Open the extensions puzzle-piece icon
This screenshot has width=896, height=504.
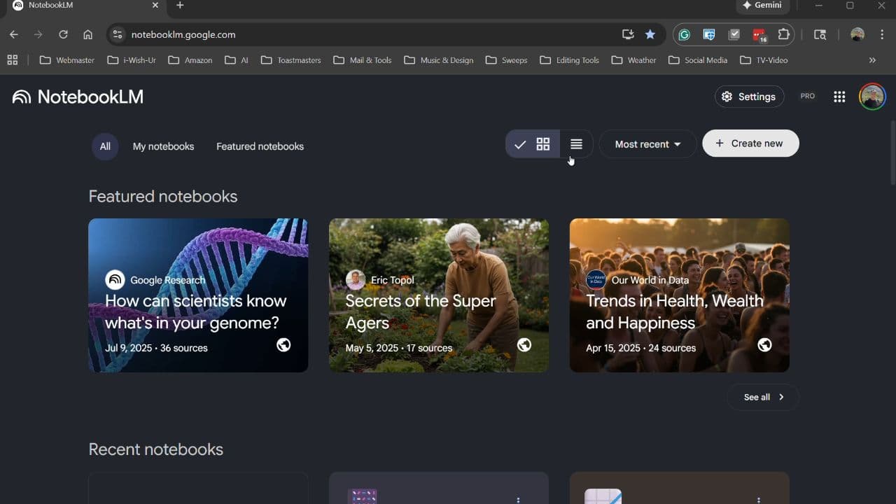point(783,34)
